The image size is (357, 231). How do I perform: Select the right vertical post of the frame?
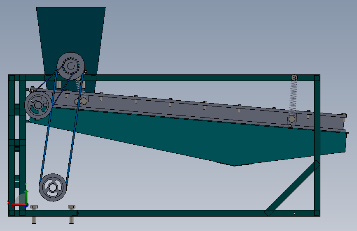(317, 146)
